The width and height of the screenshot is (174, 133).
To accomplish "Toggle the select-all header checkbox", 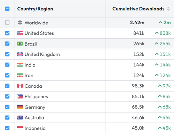I will click(7, 9).
